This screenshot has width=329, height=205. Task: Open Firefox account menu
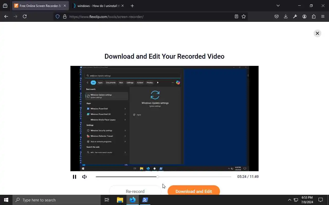(304, 16)
